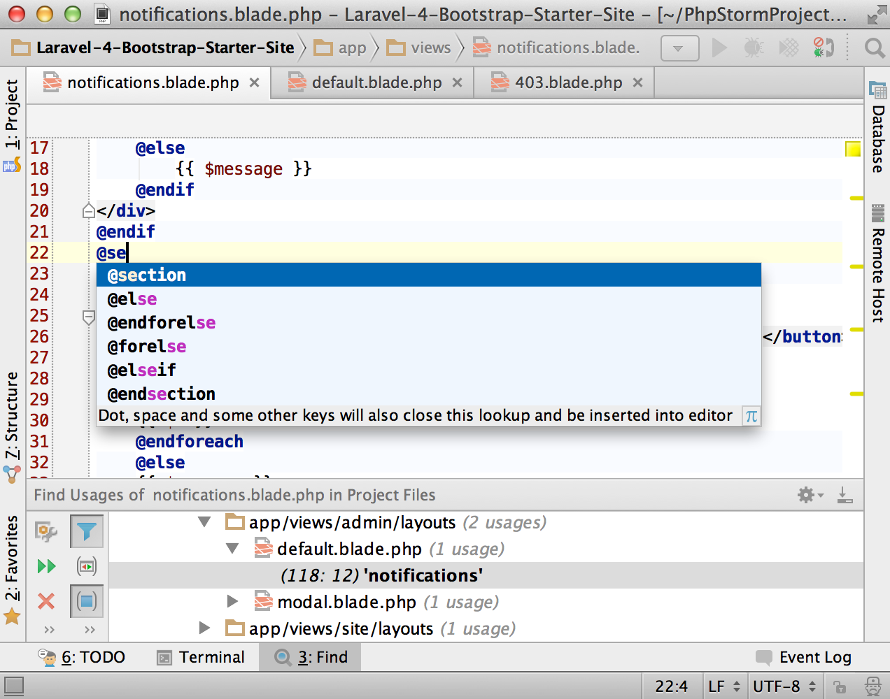Click yellow warning stripe near line 20
The image size is (890, 699).
pyautogui.click(x=856, y=199)
